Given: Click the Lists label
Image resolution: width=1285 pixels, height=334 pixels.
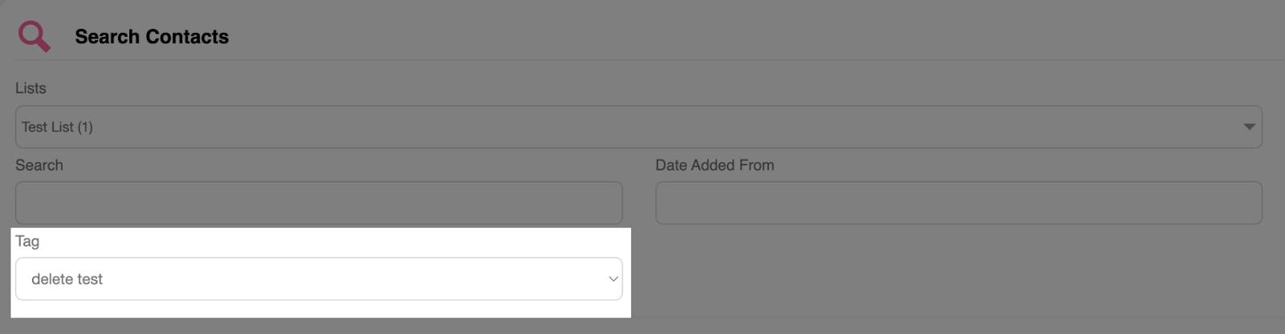Looking at the screenshot, I should click(x=31, y=88).
